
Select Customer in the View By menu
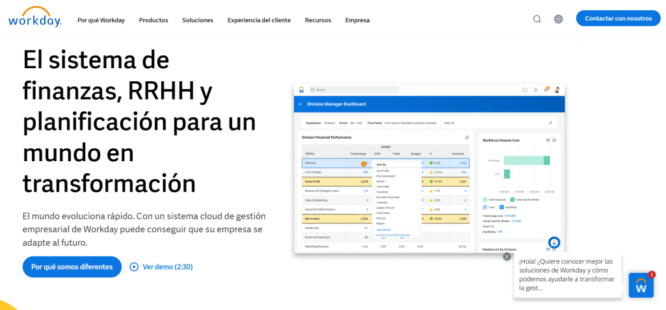382,192
